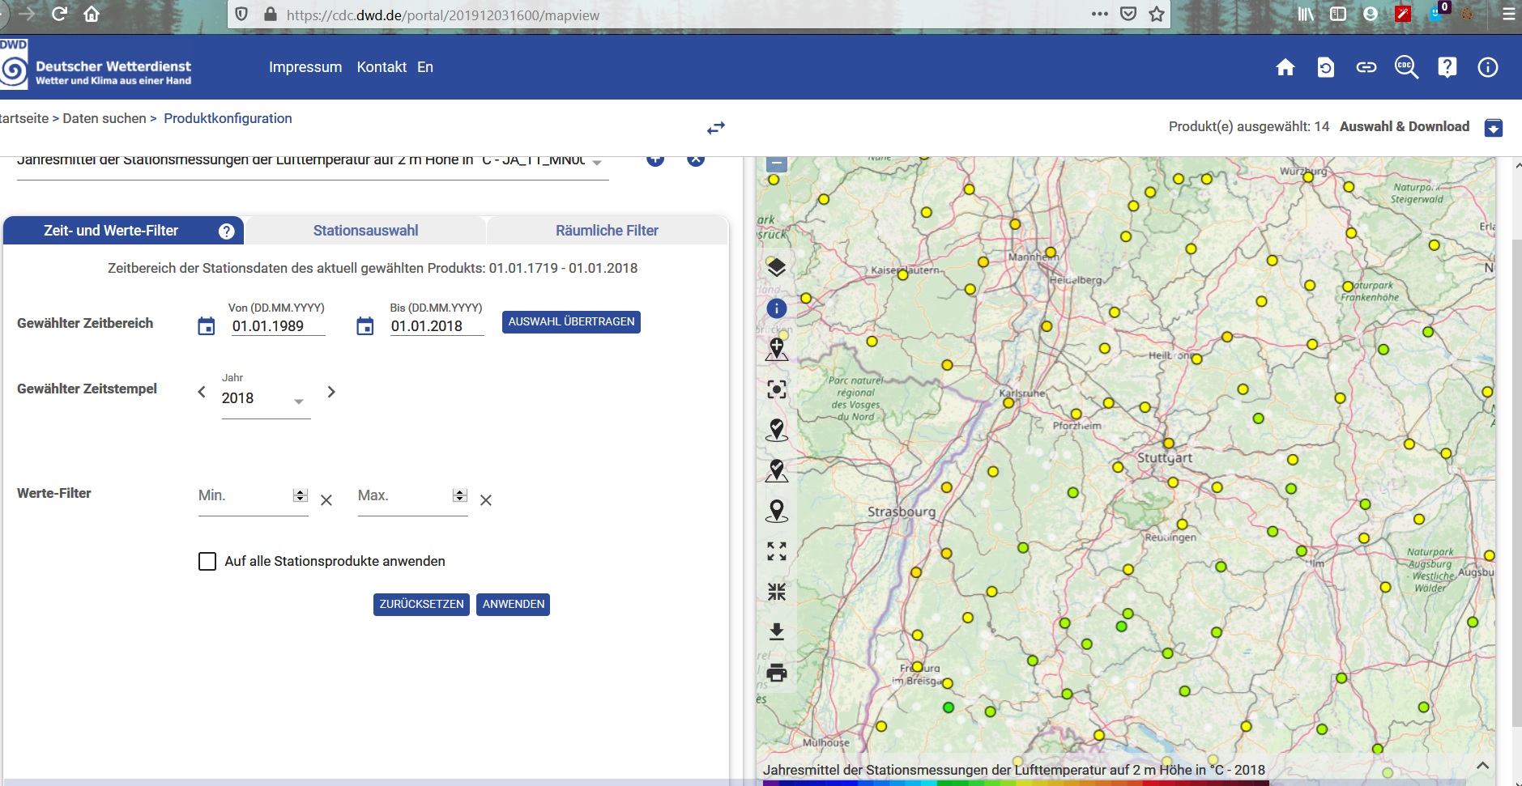The width and height of the screenshot is (1522, 786).
Task: Click the map download icon
Action: (x=776, y=631)
